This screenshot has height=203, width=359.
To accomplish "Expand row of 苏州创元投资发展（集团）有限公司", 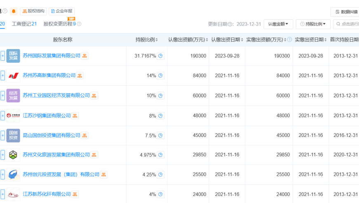I will coord(3,175).
